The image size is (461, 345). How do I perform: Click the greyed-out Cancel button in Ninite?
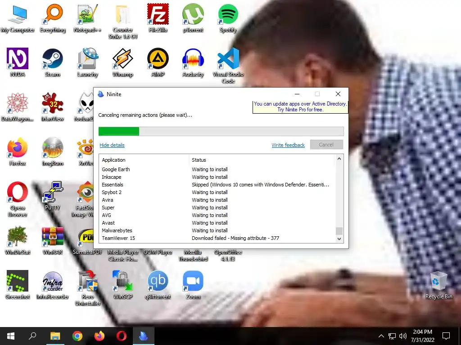point(326,145)
